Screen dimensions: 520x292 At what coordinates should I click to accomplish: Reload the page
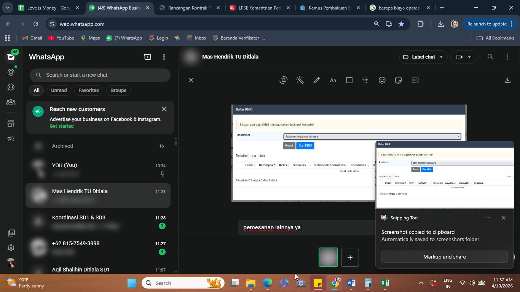(x=36, y=24)
